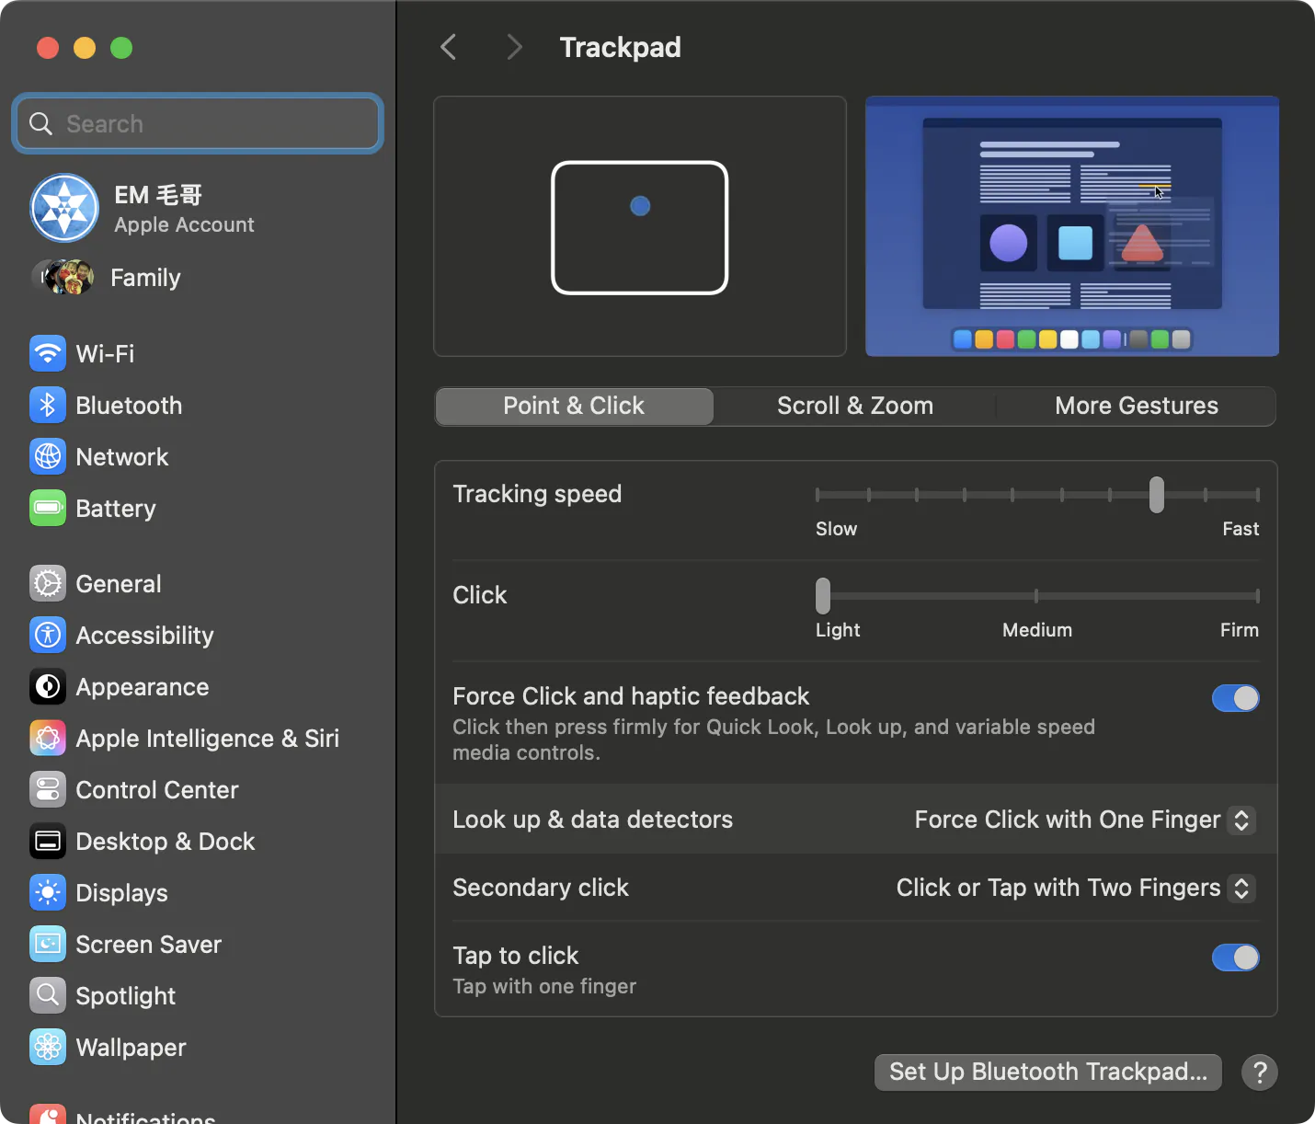
Task: Switch to the More Gestures tab
Action: click(1137, 406)
